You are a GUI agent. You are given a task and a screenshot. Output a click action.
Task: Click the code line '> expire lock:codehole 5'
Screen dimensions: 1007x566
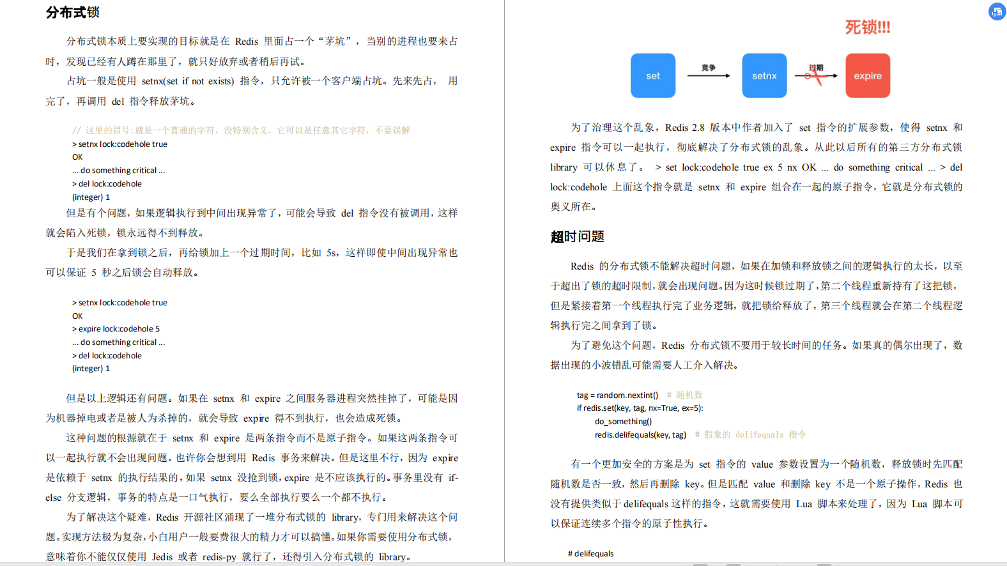pyautogui.click(x=116, y=329)
